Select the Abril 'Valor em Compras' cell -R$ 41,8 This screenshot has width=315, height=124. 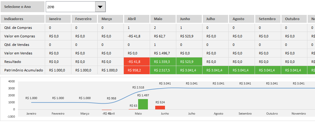(137, 36)
